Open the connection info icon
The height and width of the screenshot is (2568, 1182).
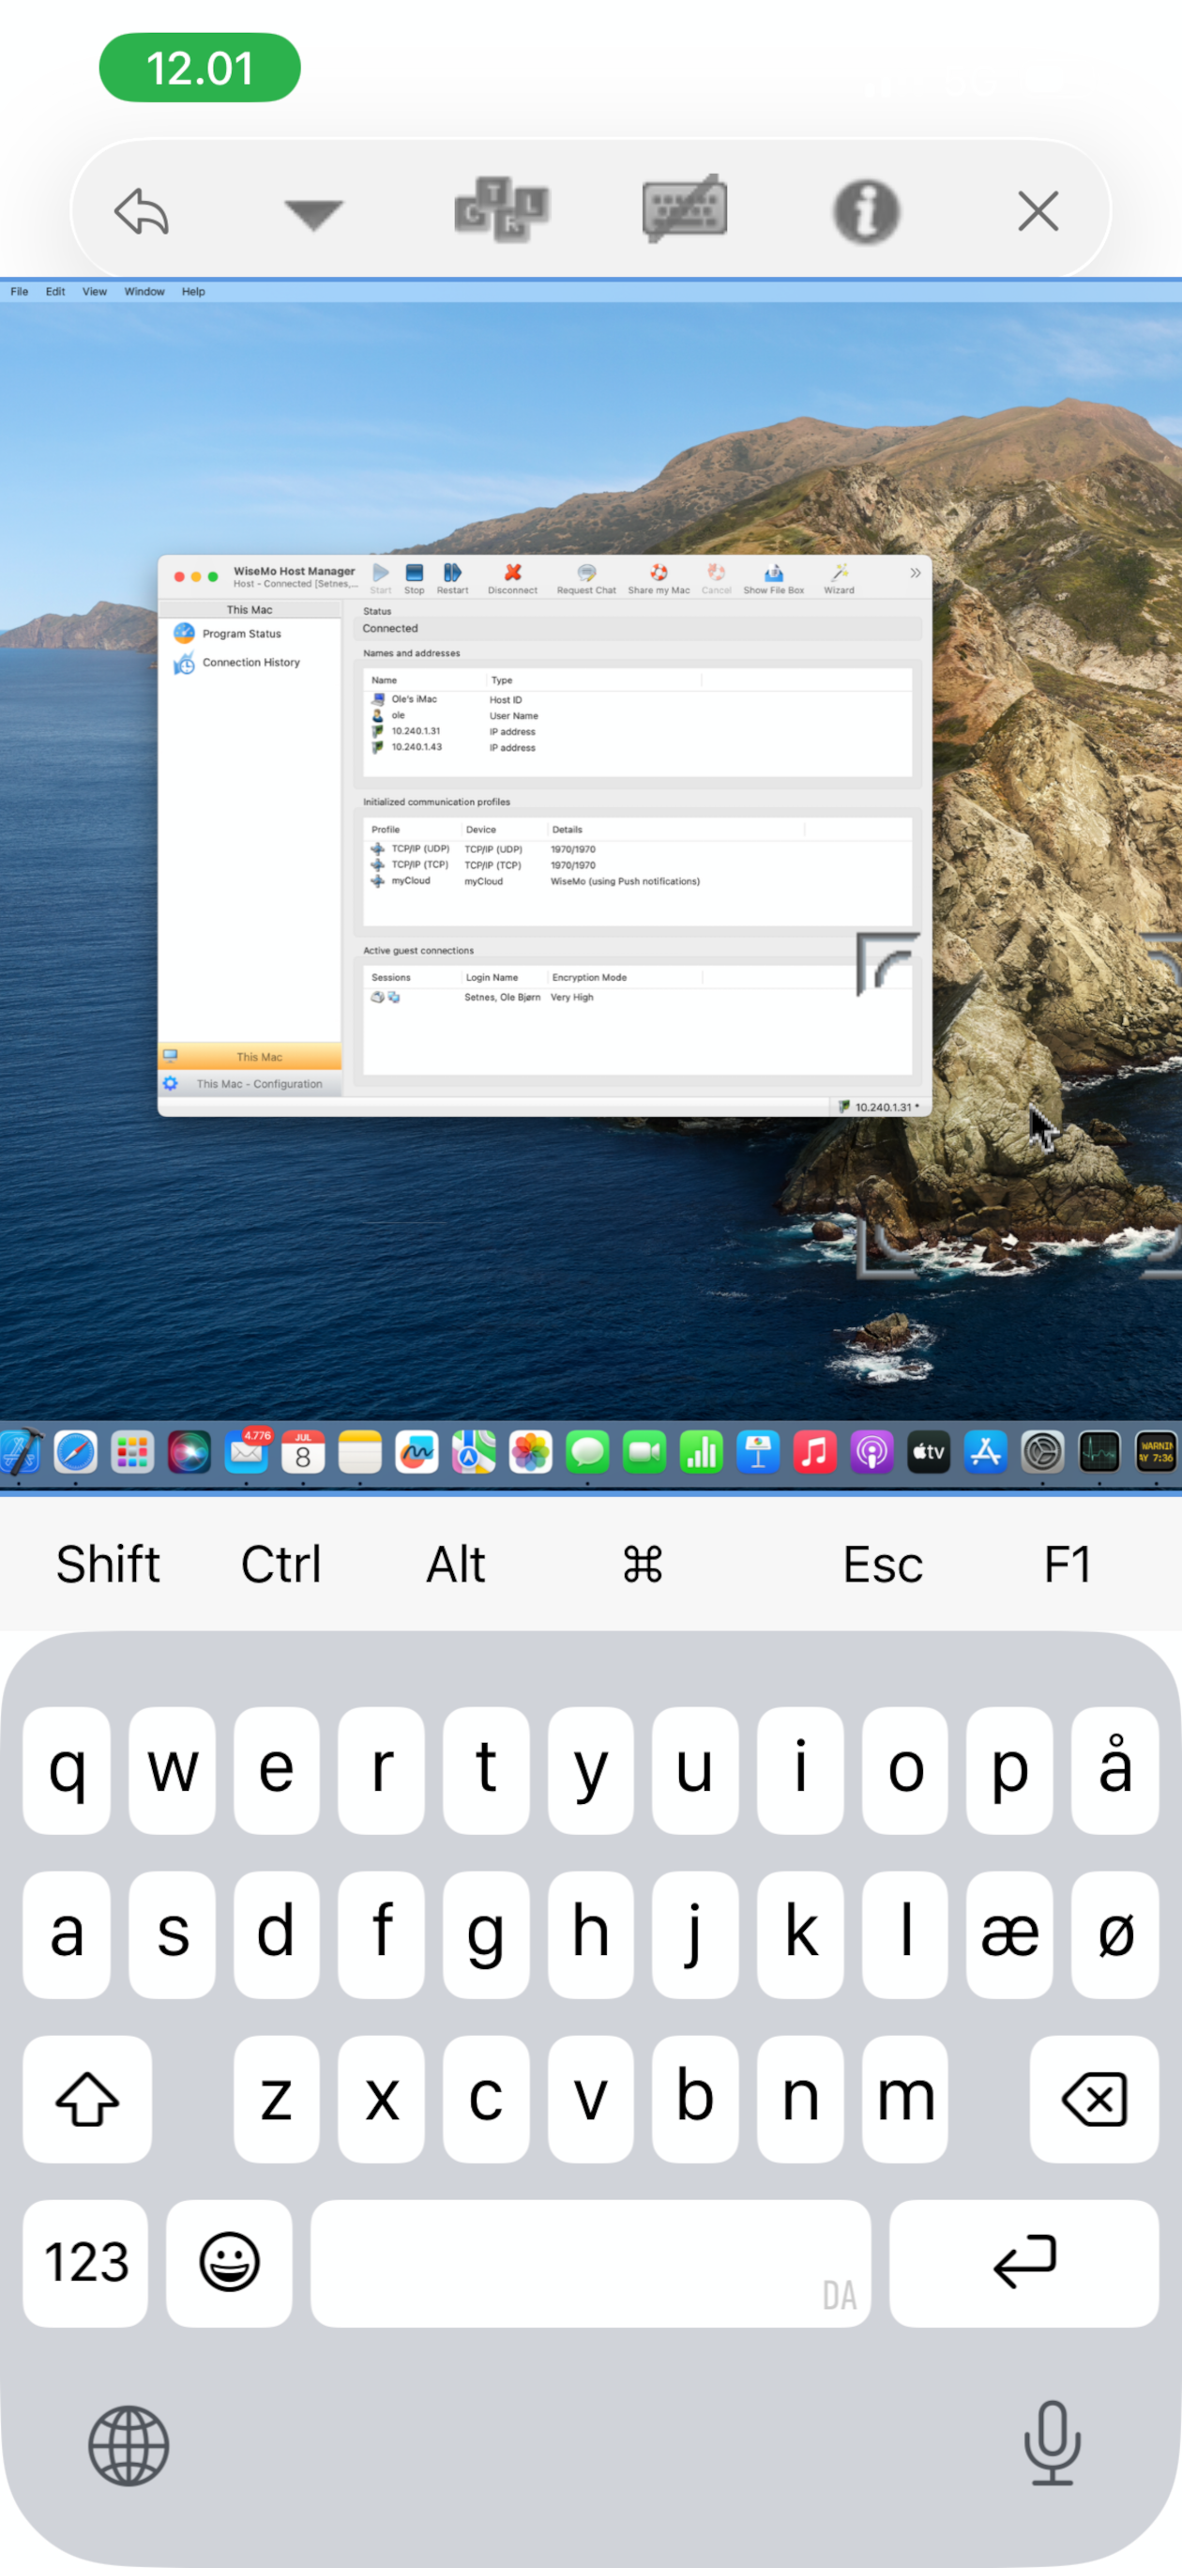pos(866,211)
